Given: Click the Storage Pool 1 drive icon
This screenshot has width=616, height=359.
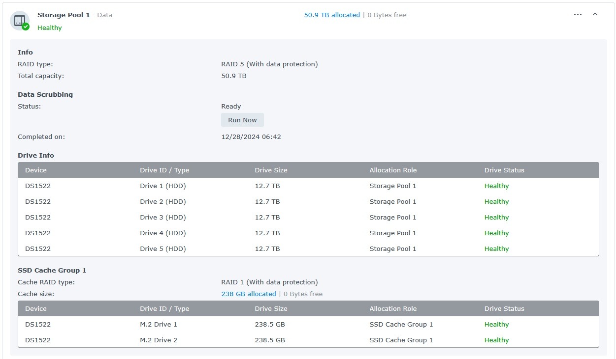Looking at the screenshot, I should (x=19, y=21).
